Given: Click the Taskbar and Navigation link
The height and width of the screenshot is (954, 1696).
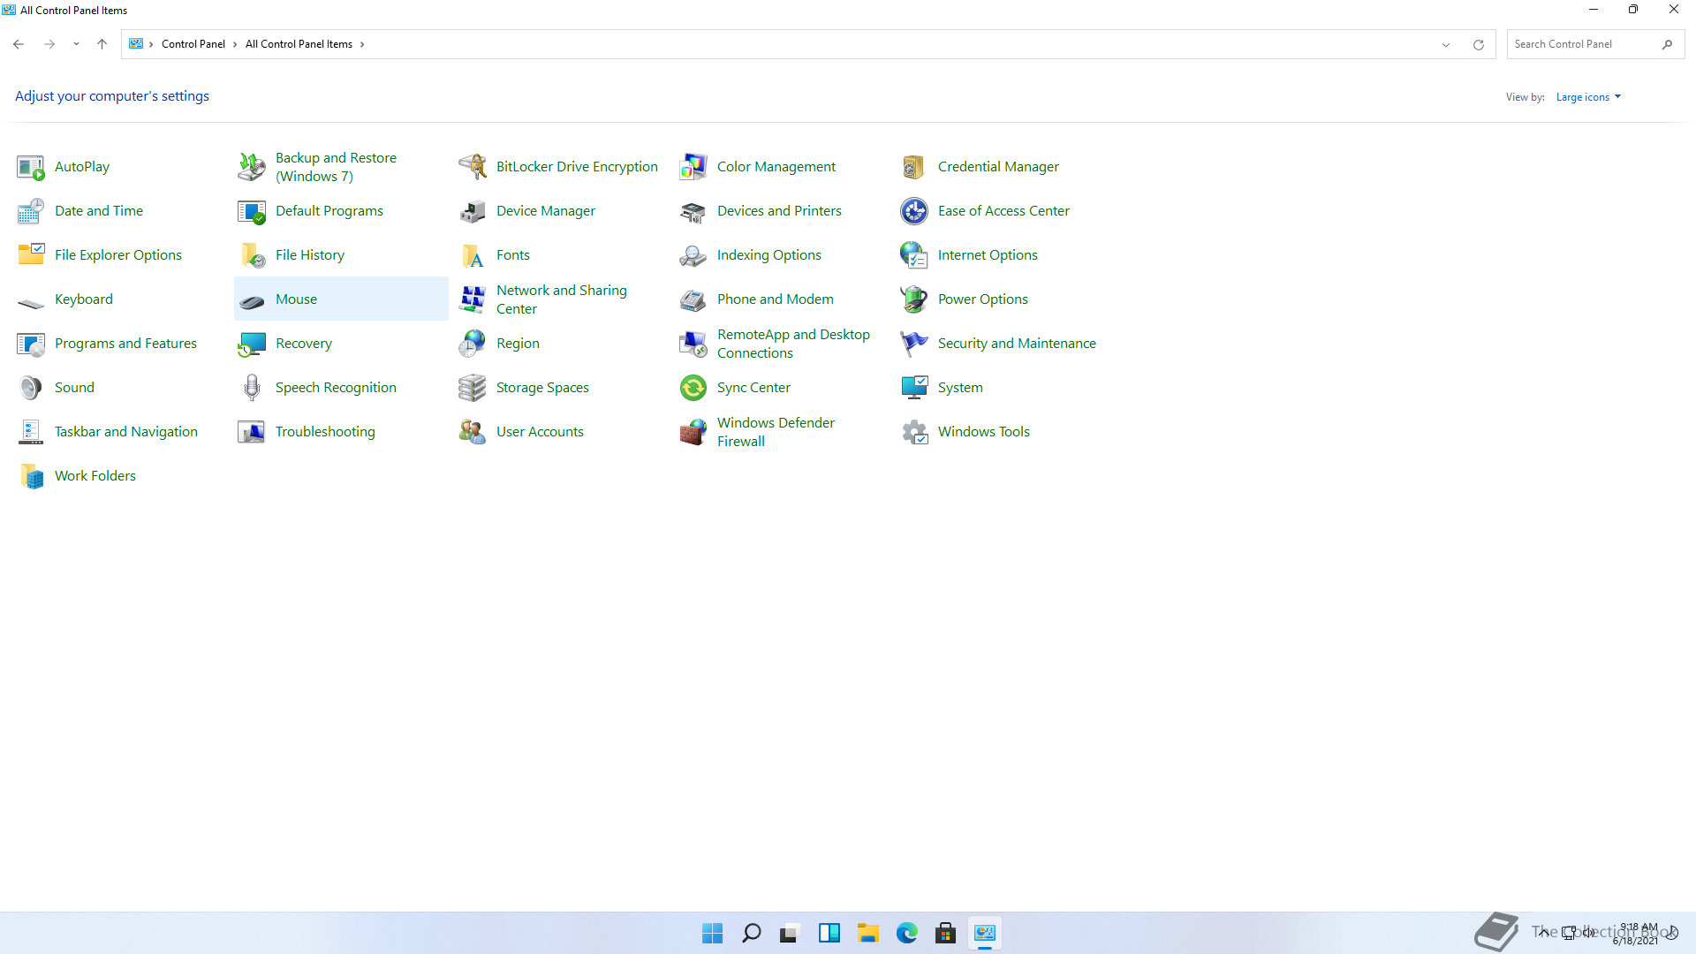Looking at the screenshot, I should 126,431.
